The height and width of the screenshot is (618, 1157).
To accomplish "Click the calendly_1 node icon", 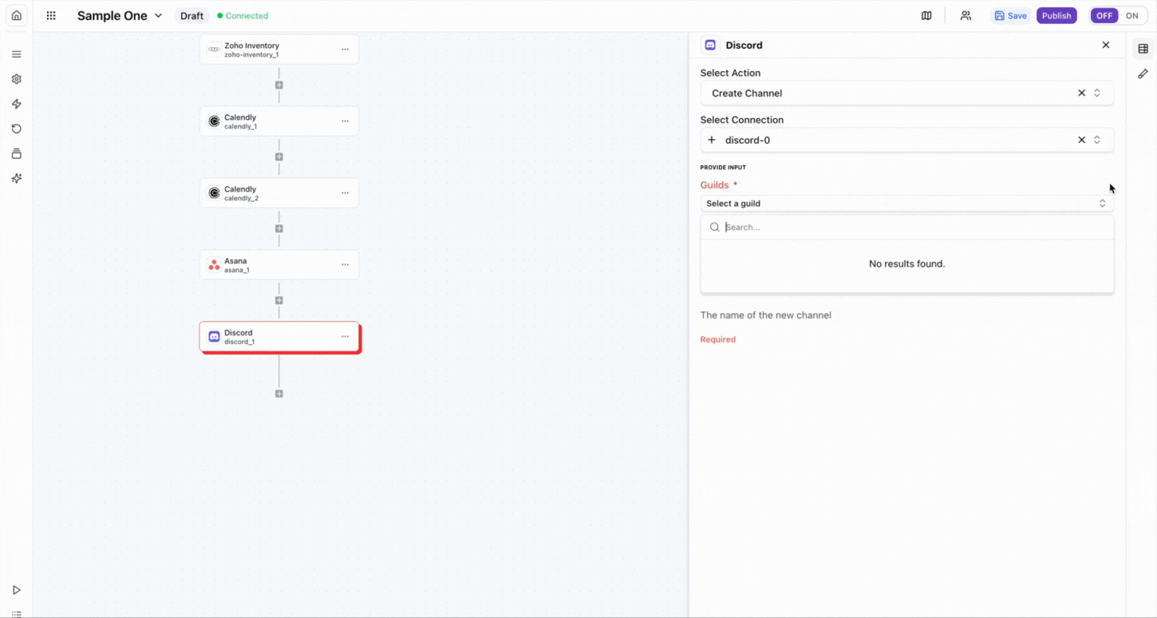I will click(214, 121).
